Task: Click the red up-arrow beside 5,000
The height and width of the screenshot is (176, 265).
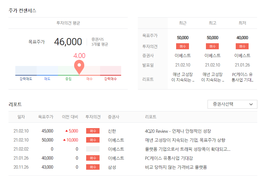Action: [x=66, y=131]
